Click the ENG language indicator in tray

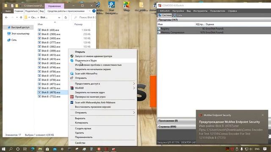(x=257, y=149)
